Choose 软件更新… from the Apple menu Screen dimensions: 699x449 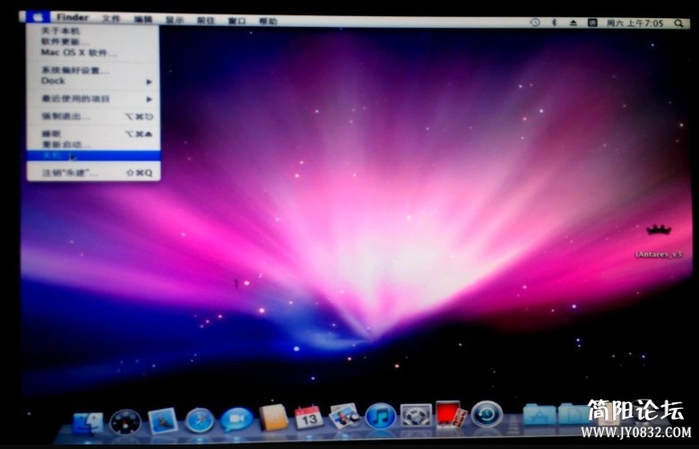pos(92,41)
